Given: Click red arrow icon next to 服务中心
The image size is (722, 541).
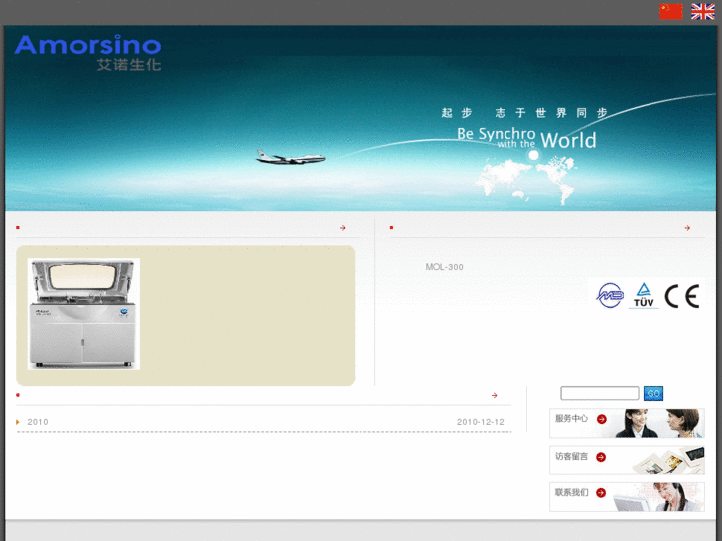Looking at the screenshot, I should tap(602, 419).
